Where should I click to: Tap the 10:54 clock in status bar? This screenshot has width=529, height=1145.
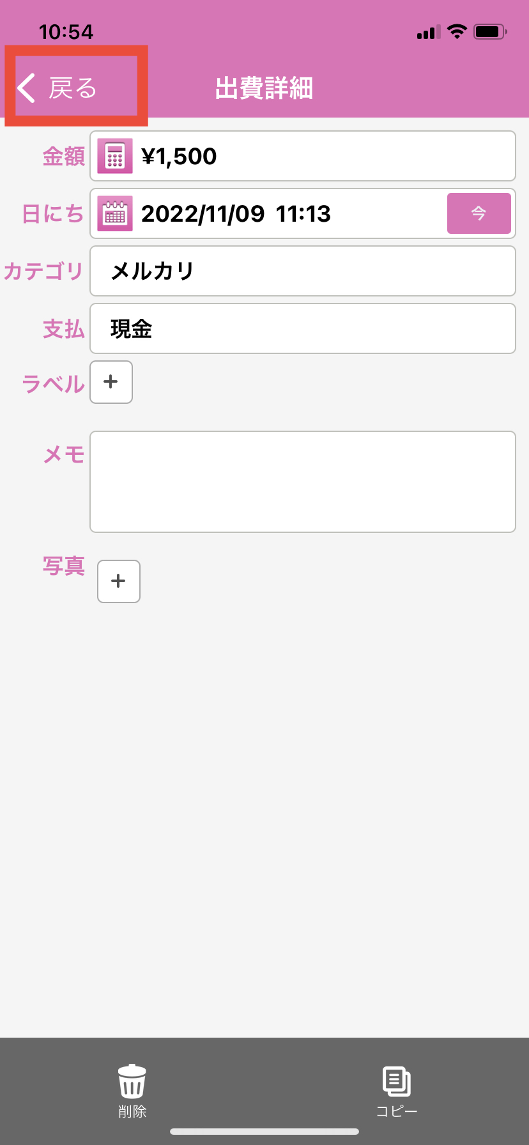pos(66,31)
